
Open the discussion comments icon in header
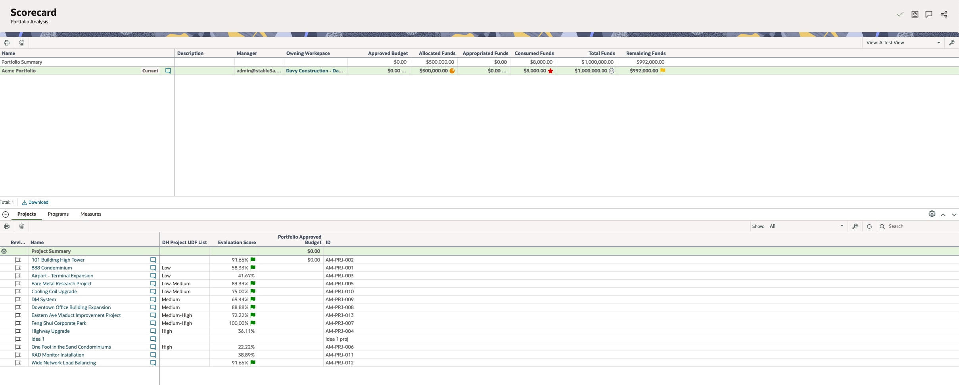pos(929,14)
